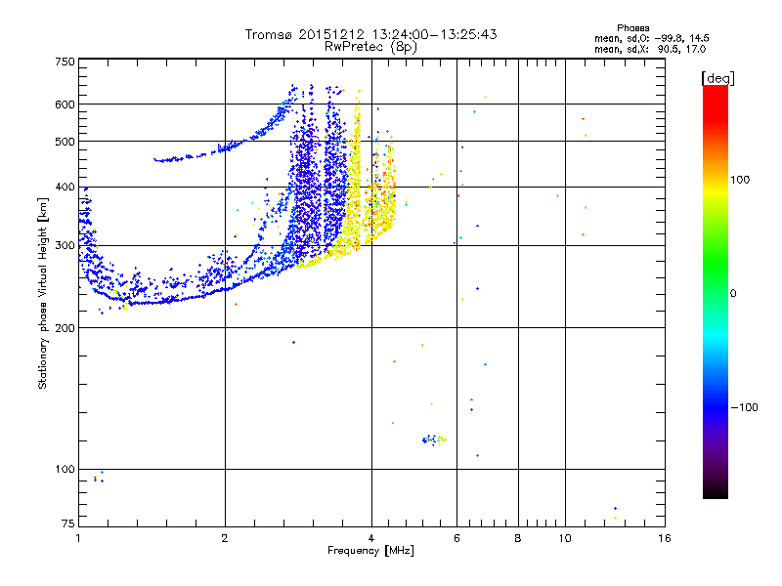Screen dimensions: 782x586
Task: Click x-axis tick label '8'
Action: click(518, 538)
